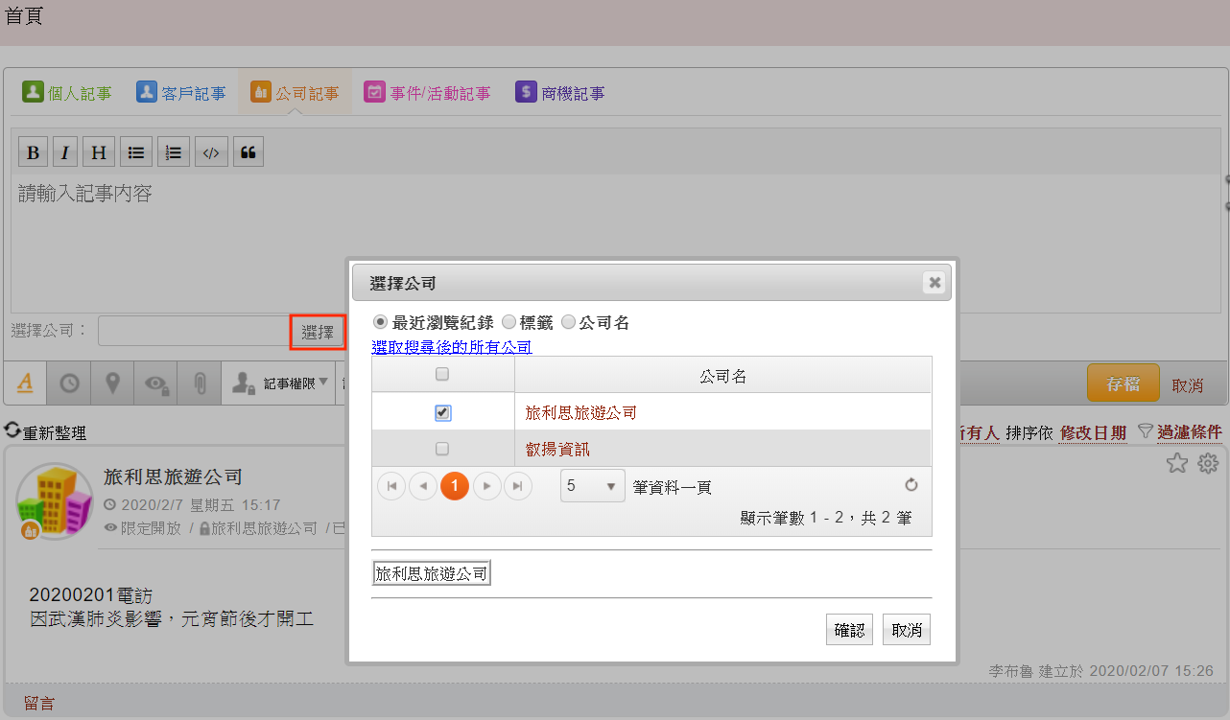Image resolution: width=1230 pixels, height=720 pixels.
Task: Close the 選擇公司 dialog
Action: click(934, 282)
